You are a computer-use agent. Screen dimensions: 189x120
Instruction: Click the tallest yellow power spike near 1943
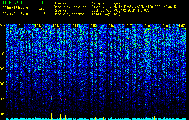(x=51, y=115)
